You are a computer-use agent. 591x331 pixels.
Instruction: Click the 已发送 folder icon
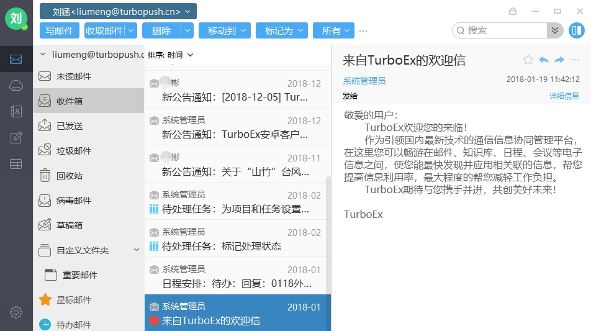tap(45, 125)
